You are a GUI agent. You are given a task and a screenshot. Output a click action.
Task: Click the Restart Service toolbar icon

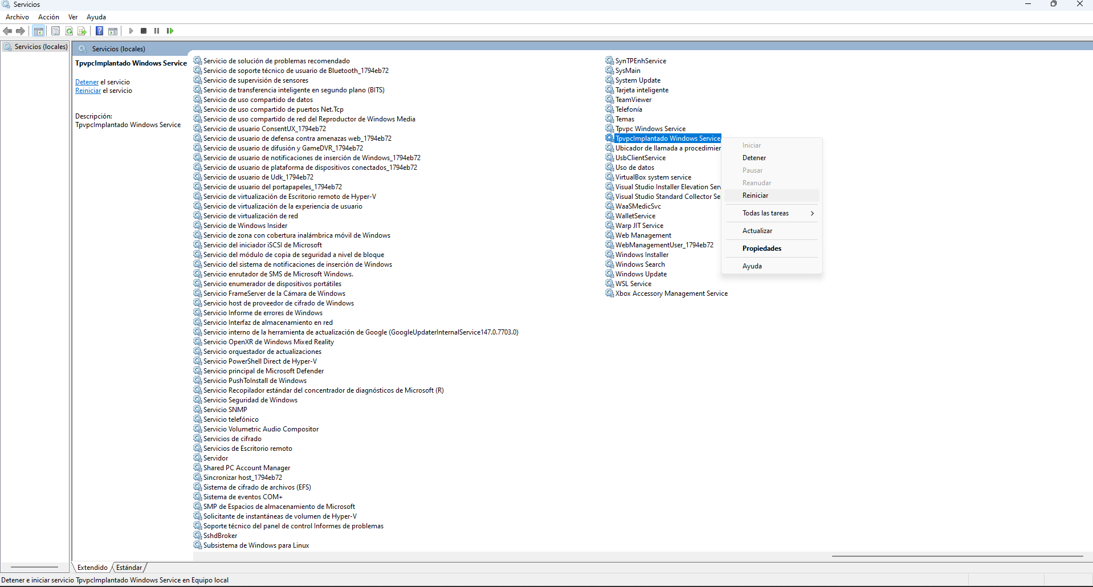(170, 31)
